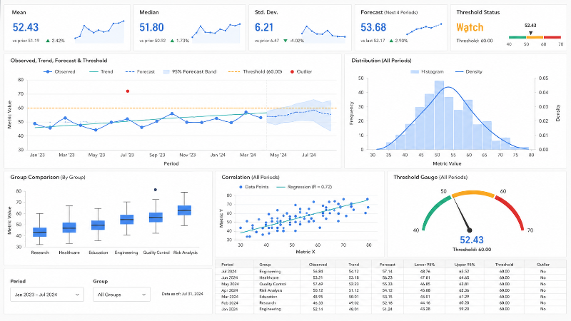Sort table by Observed column header
571x321 pixels.
tap(318, 265)
